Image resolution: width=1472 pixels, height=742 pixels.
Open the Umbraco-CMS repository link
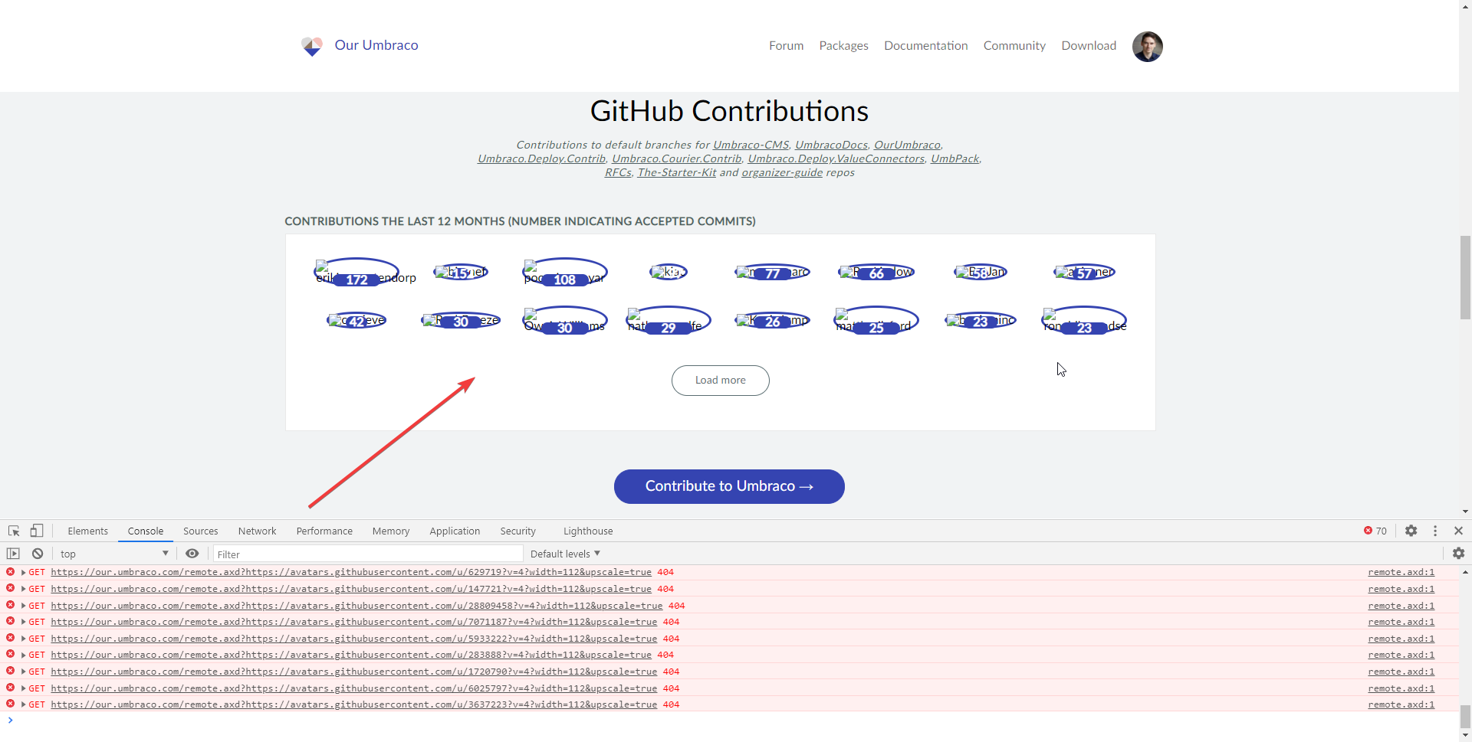750,145
